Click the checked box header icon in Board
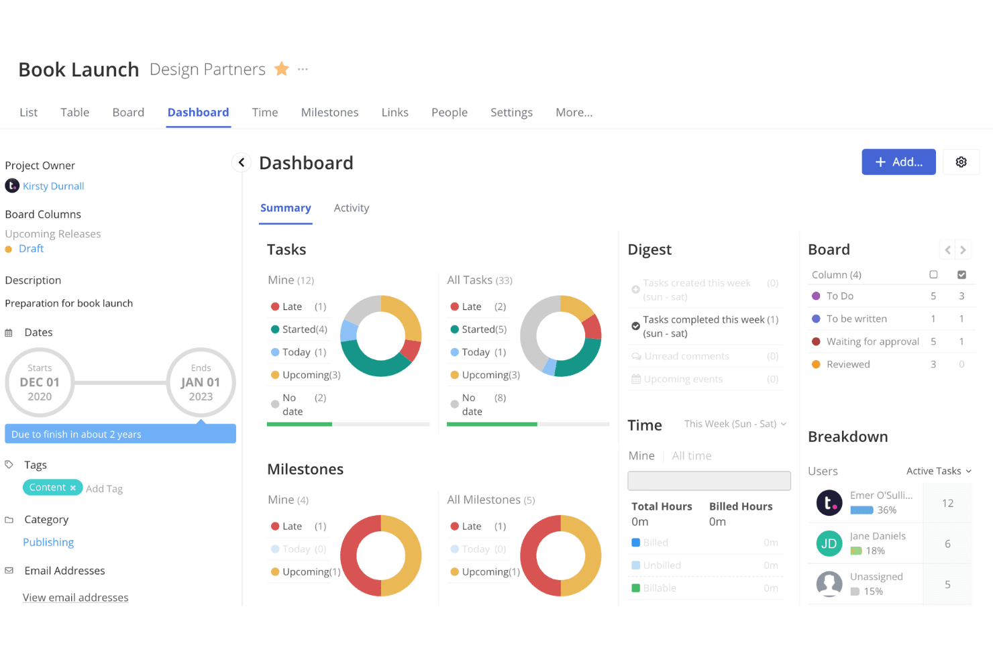 pos(961,274)
